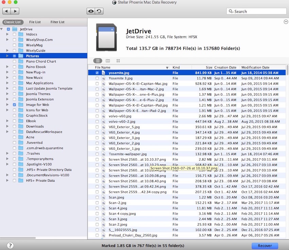Switch to list view icon
The width and height of the screenshot is (289, 250).
[98, 61]
